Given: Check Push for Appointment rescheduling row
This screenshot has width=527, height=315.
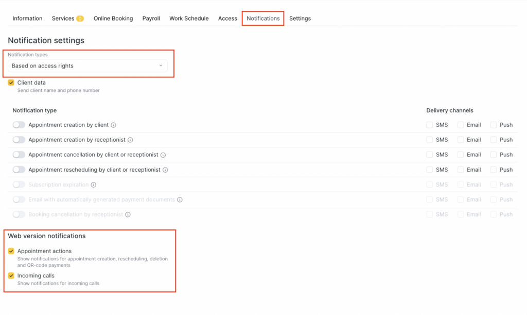Looking at the screenshot, I should point(494,170).
